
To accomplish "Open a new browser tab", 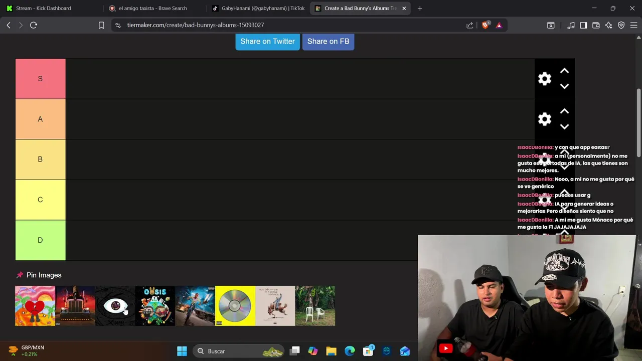I will pyautogui.click(x=420, y=8).
